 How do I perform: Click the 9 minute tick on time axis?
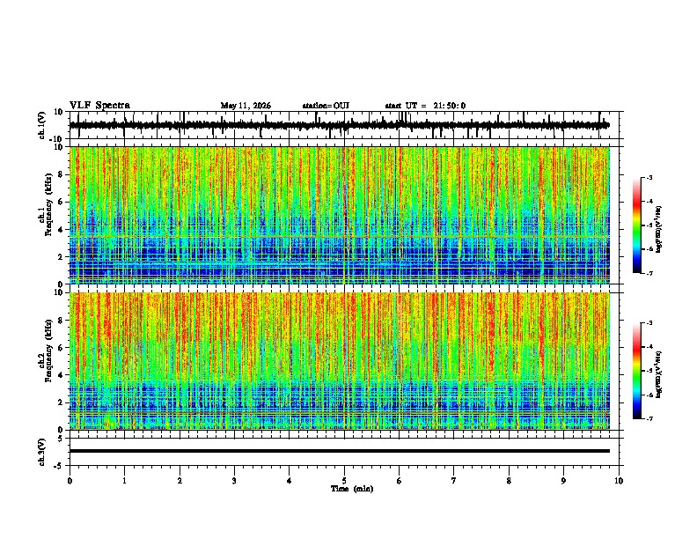click(x=563, y=481)
